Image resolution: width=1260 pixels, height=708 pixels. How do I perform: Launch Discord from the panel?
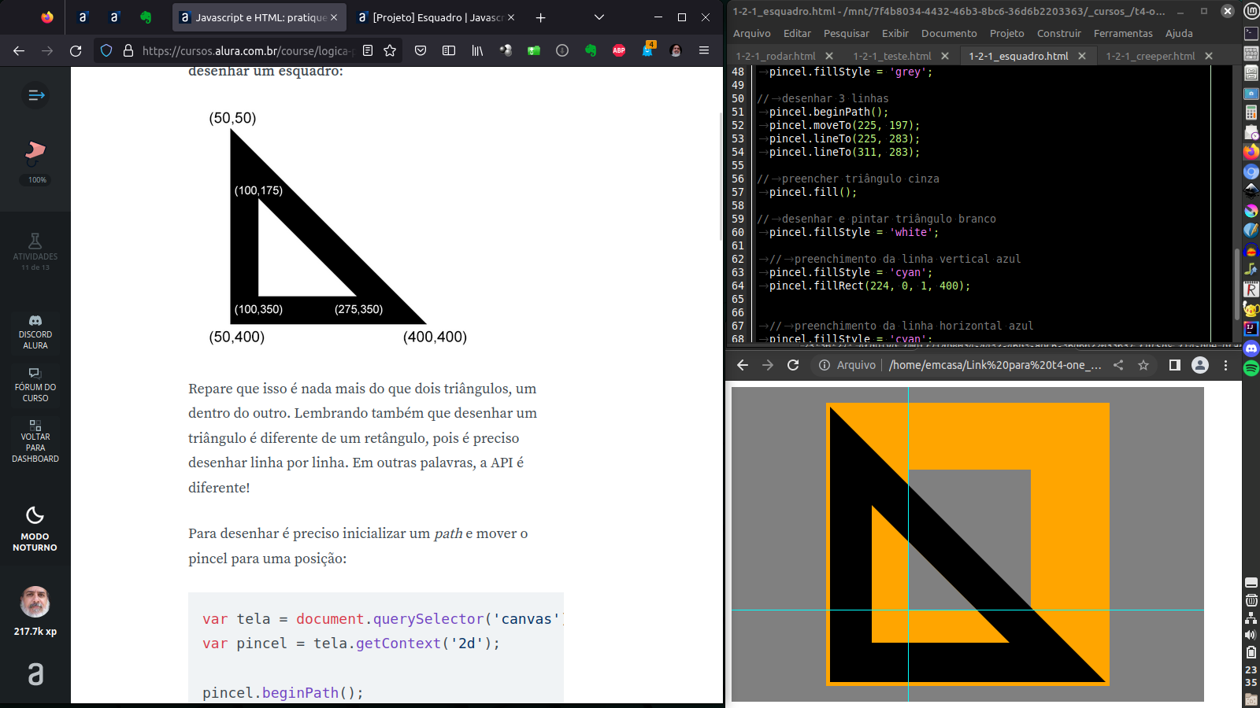tap(1251, 348)
